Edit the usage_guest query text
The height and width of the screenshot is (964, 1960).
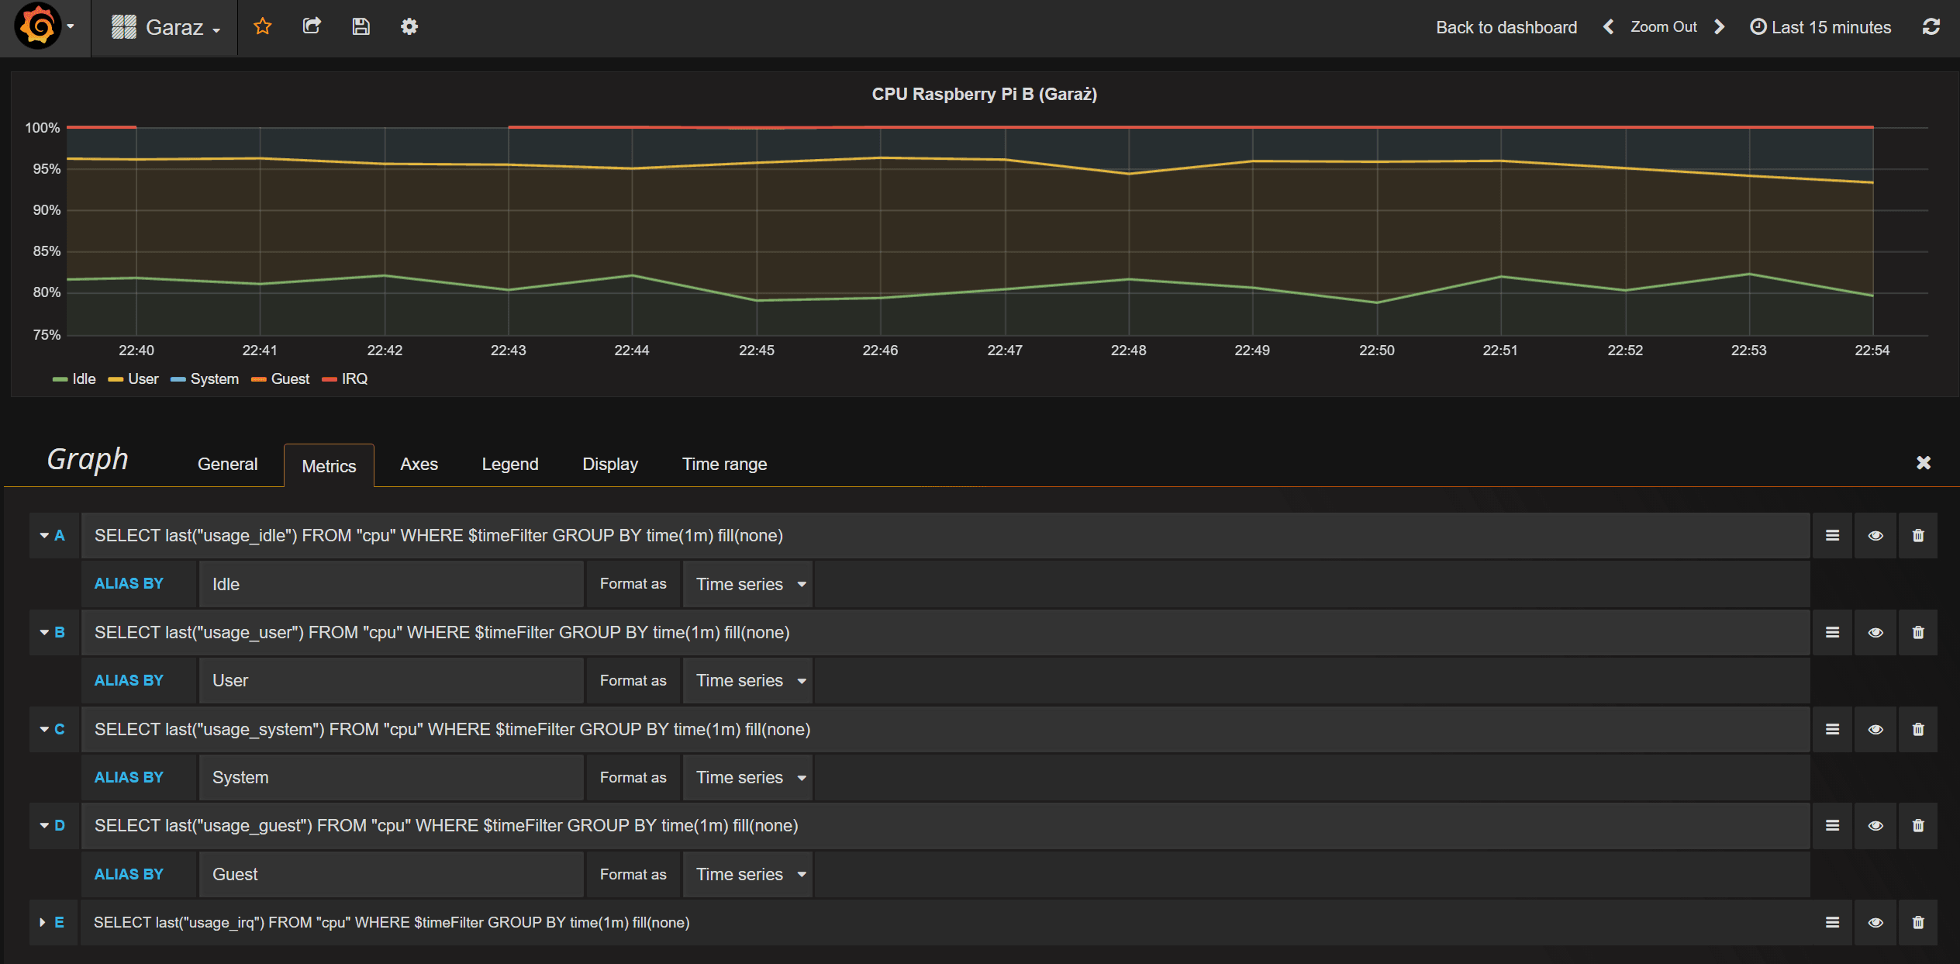pyautogui.click(x=946, y=825)
